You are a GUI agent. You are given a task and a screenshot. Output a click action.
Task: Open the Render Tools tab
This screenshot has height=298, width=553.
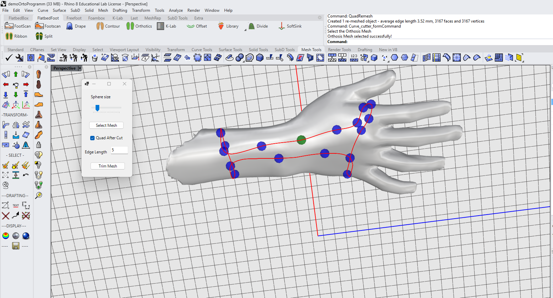tap(339, 50)
